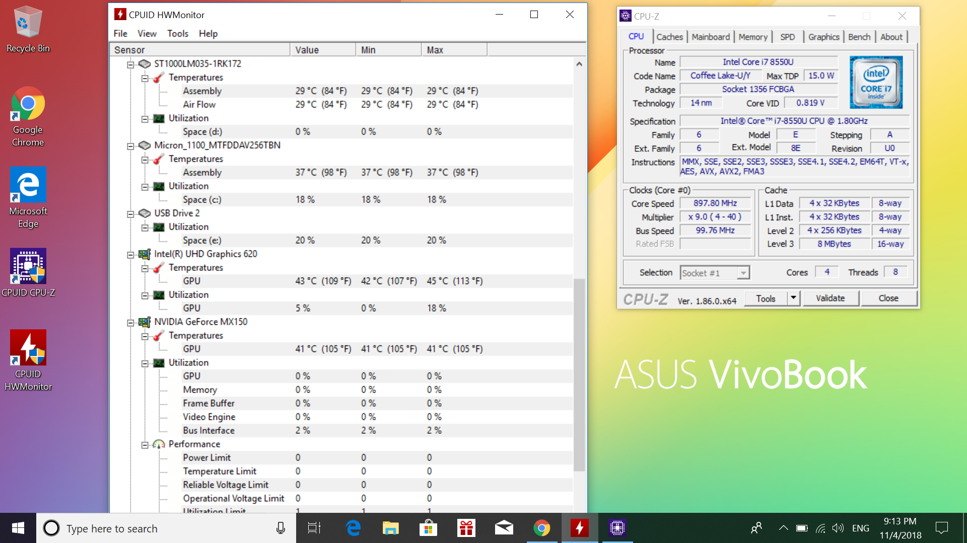Open CPUID CPU-Z desktop shortcut
This screenshot has width=967, height=543.
pos(28,273)
